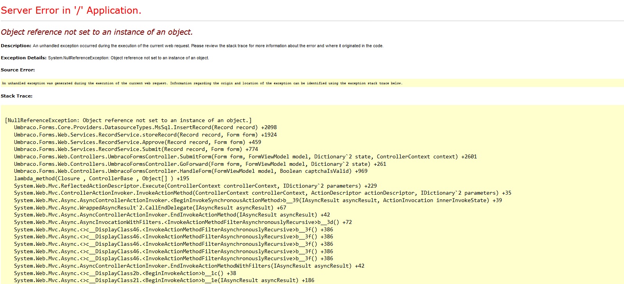Click the ControllerActionInvoker.InvokeActionMethod line
The width and height of the screenshot is (624, 284).
pos(263,193)
